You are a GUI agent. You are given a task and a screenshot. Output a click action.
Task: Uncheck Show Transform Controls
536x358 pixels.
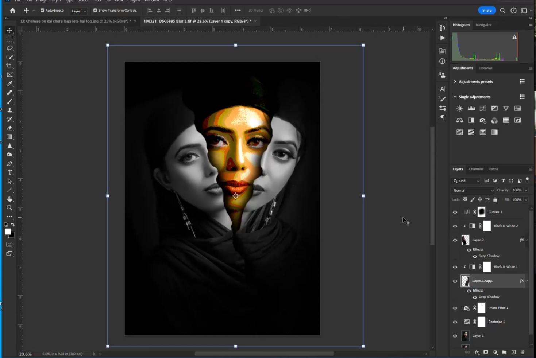point(95,11)
